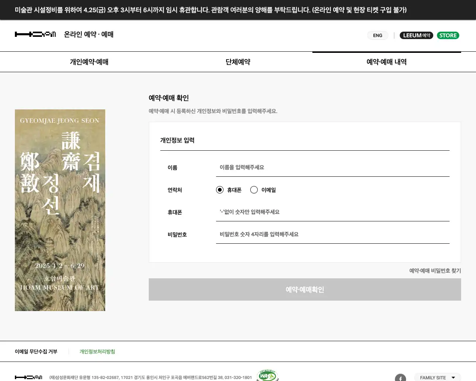The image size is (476, 381).
Task: Open the Gyeomjae Jeong Seon exhibition poster
Action: click(60, 210)
